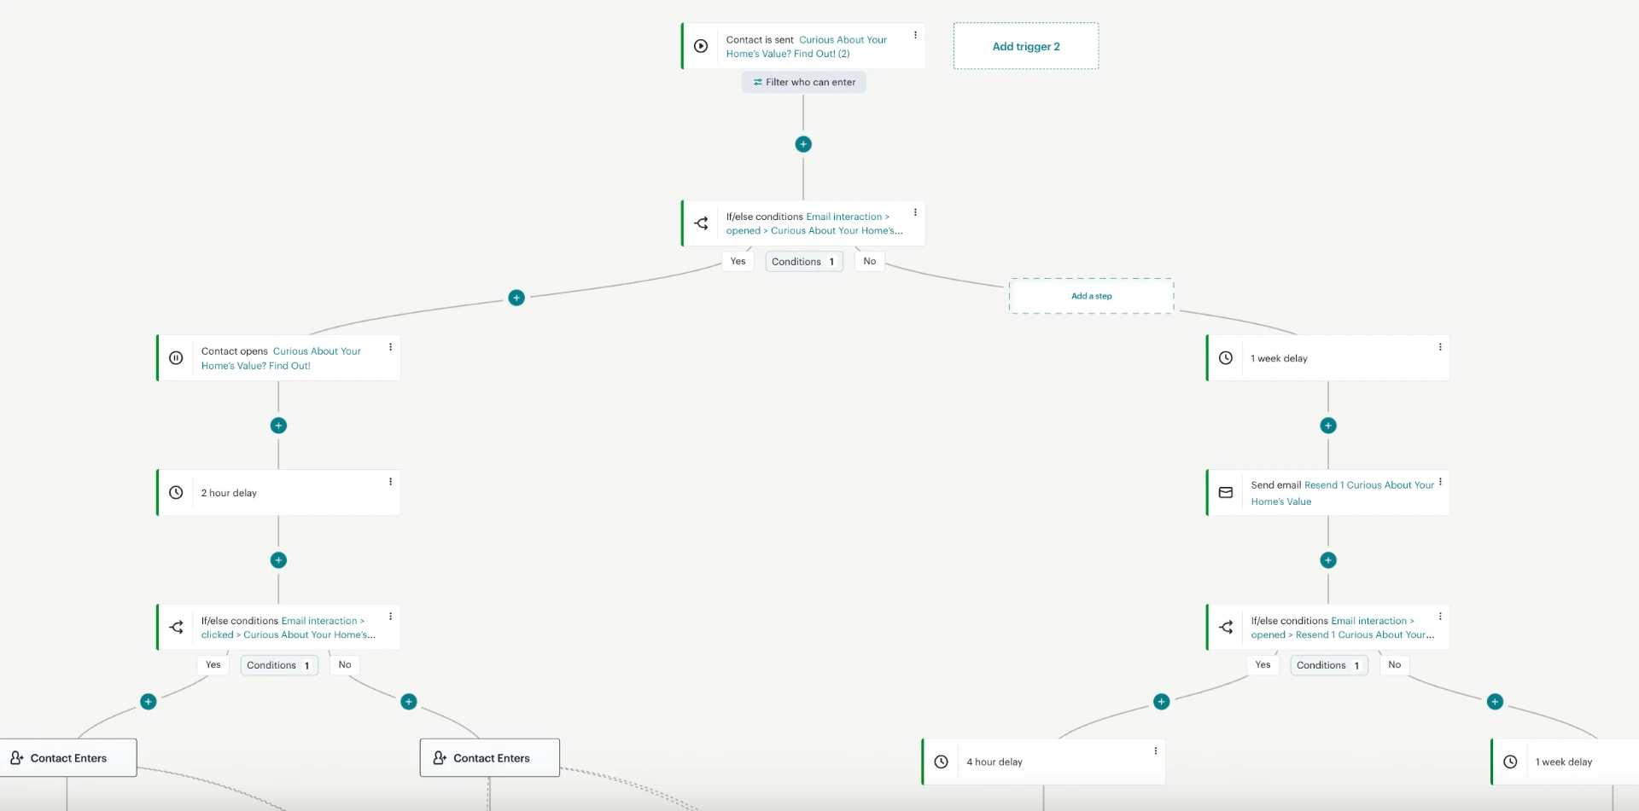Click the branch icon on the top If/else opened step
This screenshot has height=811, width=1639.
[702, 223]
